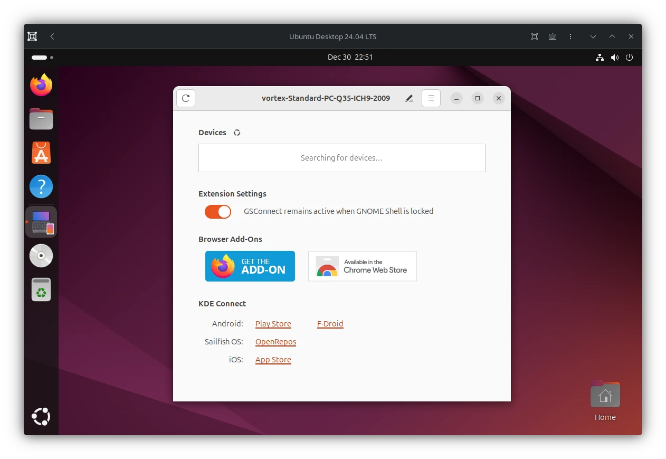Screen dimensions: 666x459
Task: Rename the device using the pencil icon
Action: [x=408, y=98]
